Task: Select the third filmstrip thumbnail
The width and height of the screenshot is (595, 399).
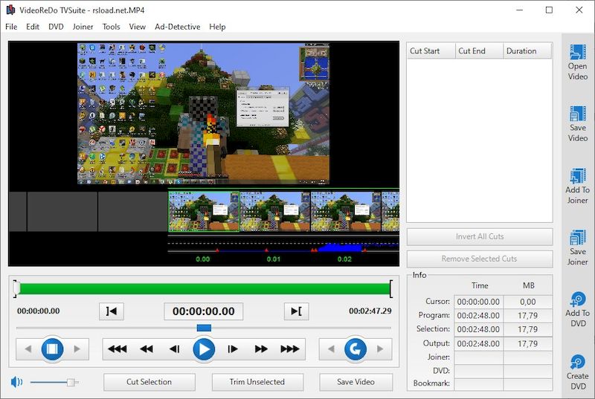Action: pyautogui.click(x=346, y=212)
